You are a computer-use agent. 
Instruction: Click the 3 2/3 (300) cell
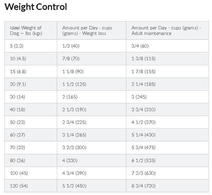coord(92,148)
